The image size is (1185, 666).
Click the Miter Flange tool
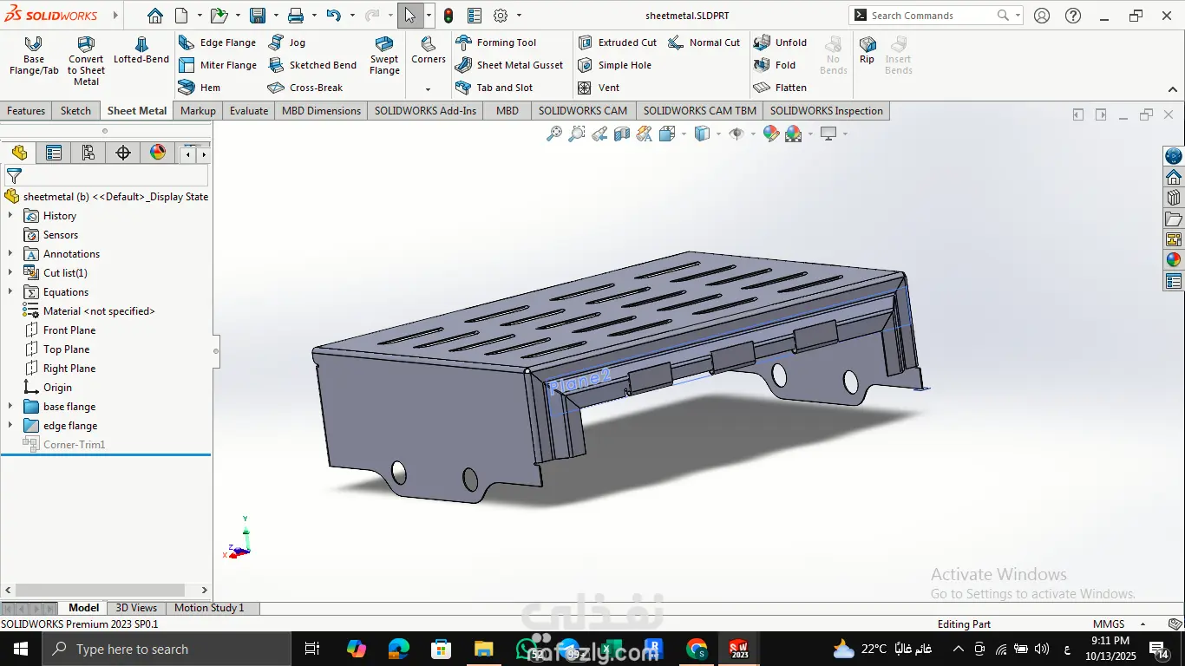pos(218,65)
